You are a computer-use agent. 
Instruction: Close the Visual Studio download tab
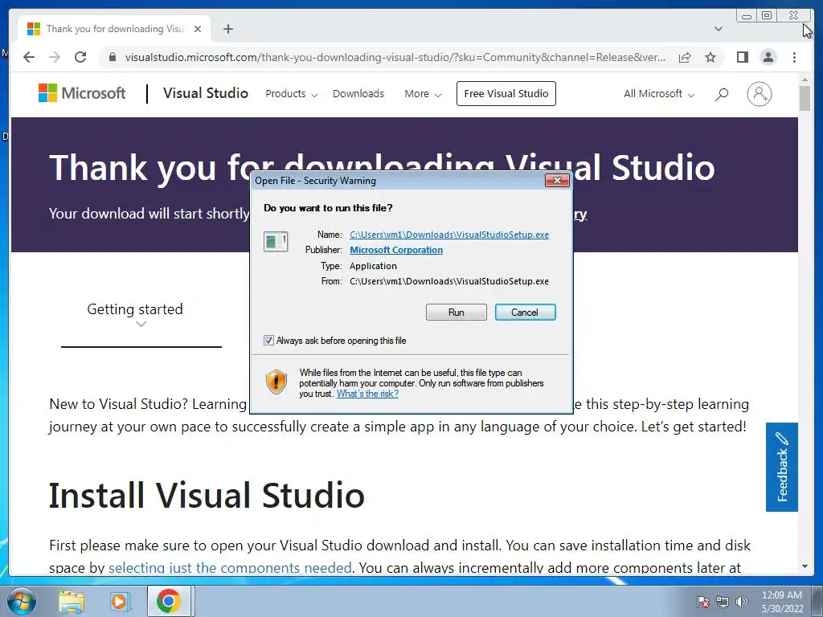(198, 29)
